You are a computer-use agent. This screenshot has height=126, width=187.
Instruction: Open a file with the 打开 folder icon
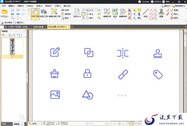[x=5, y=13]
